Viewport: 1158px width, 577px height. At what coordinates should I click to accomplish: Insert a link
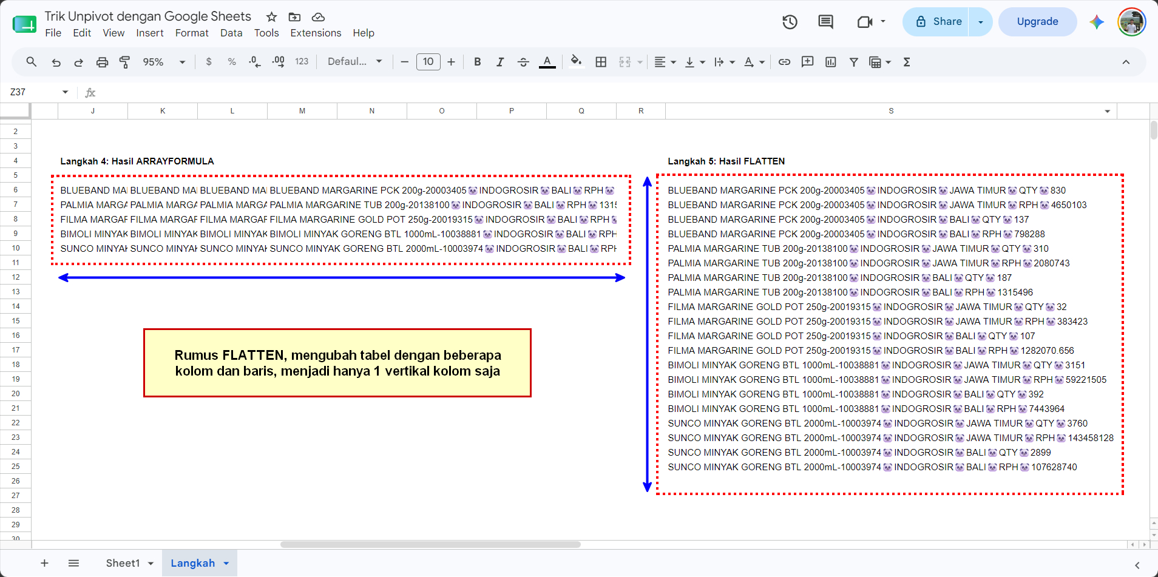pos(784,62)
